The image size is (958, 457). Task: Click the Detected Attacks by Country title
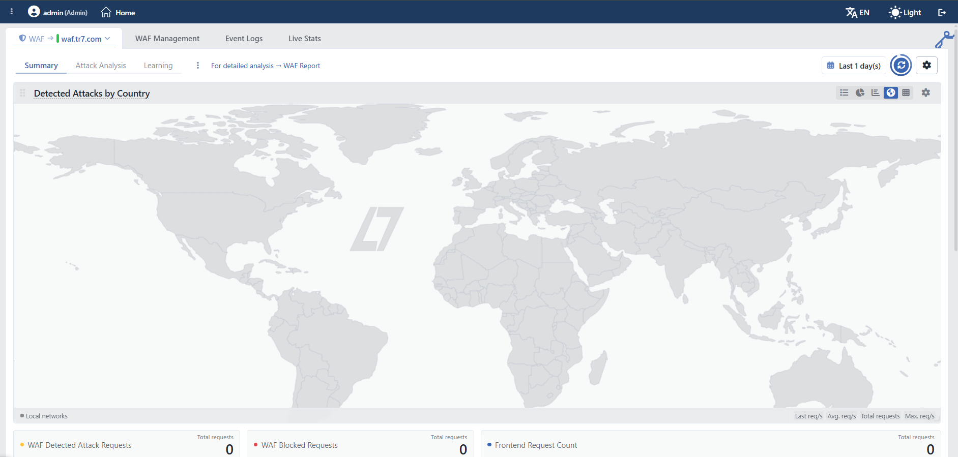coord(92,94)
